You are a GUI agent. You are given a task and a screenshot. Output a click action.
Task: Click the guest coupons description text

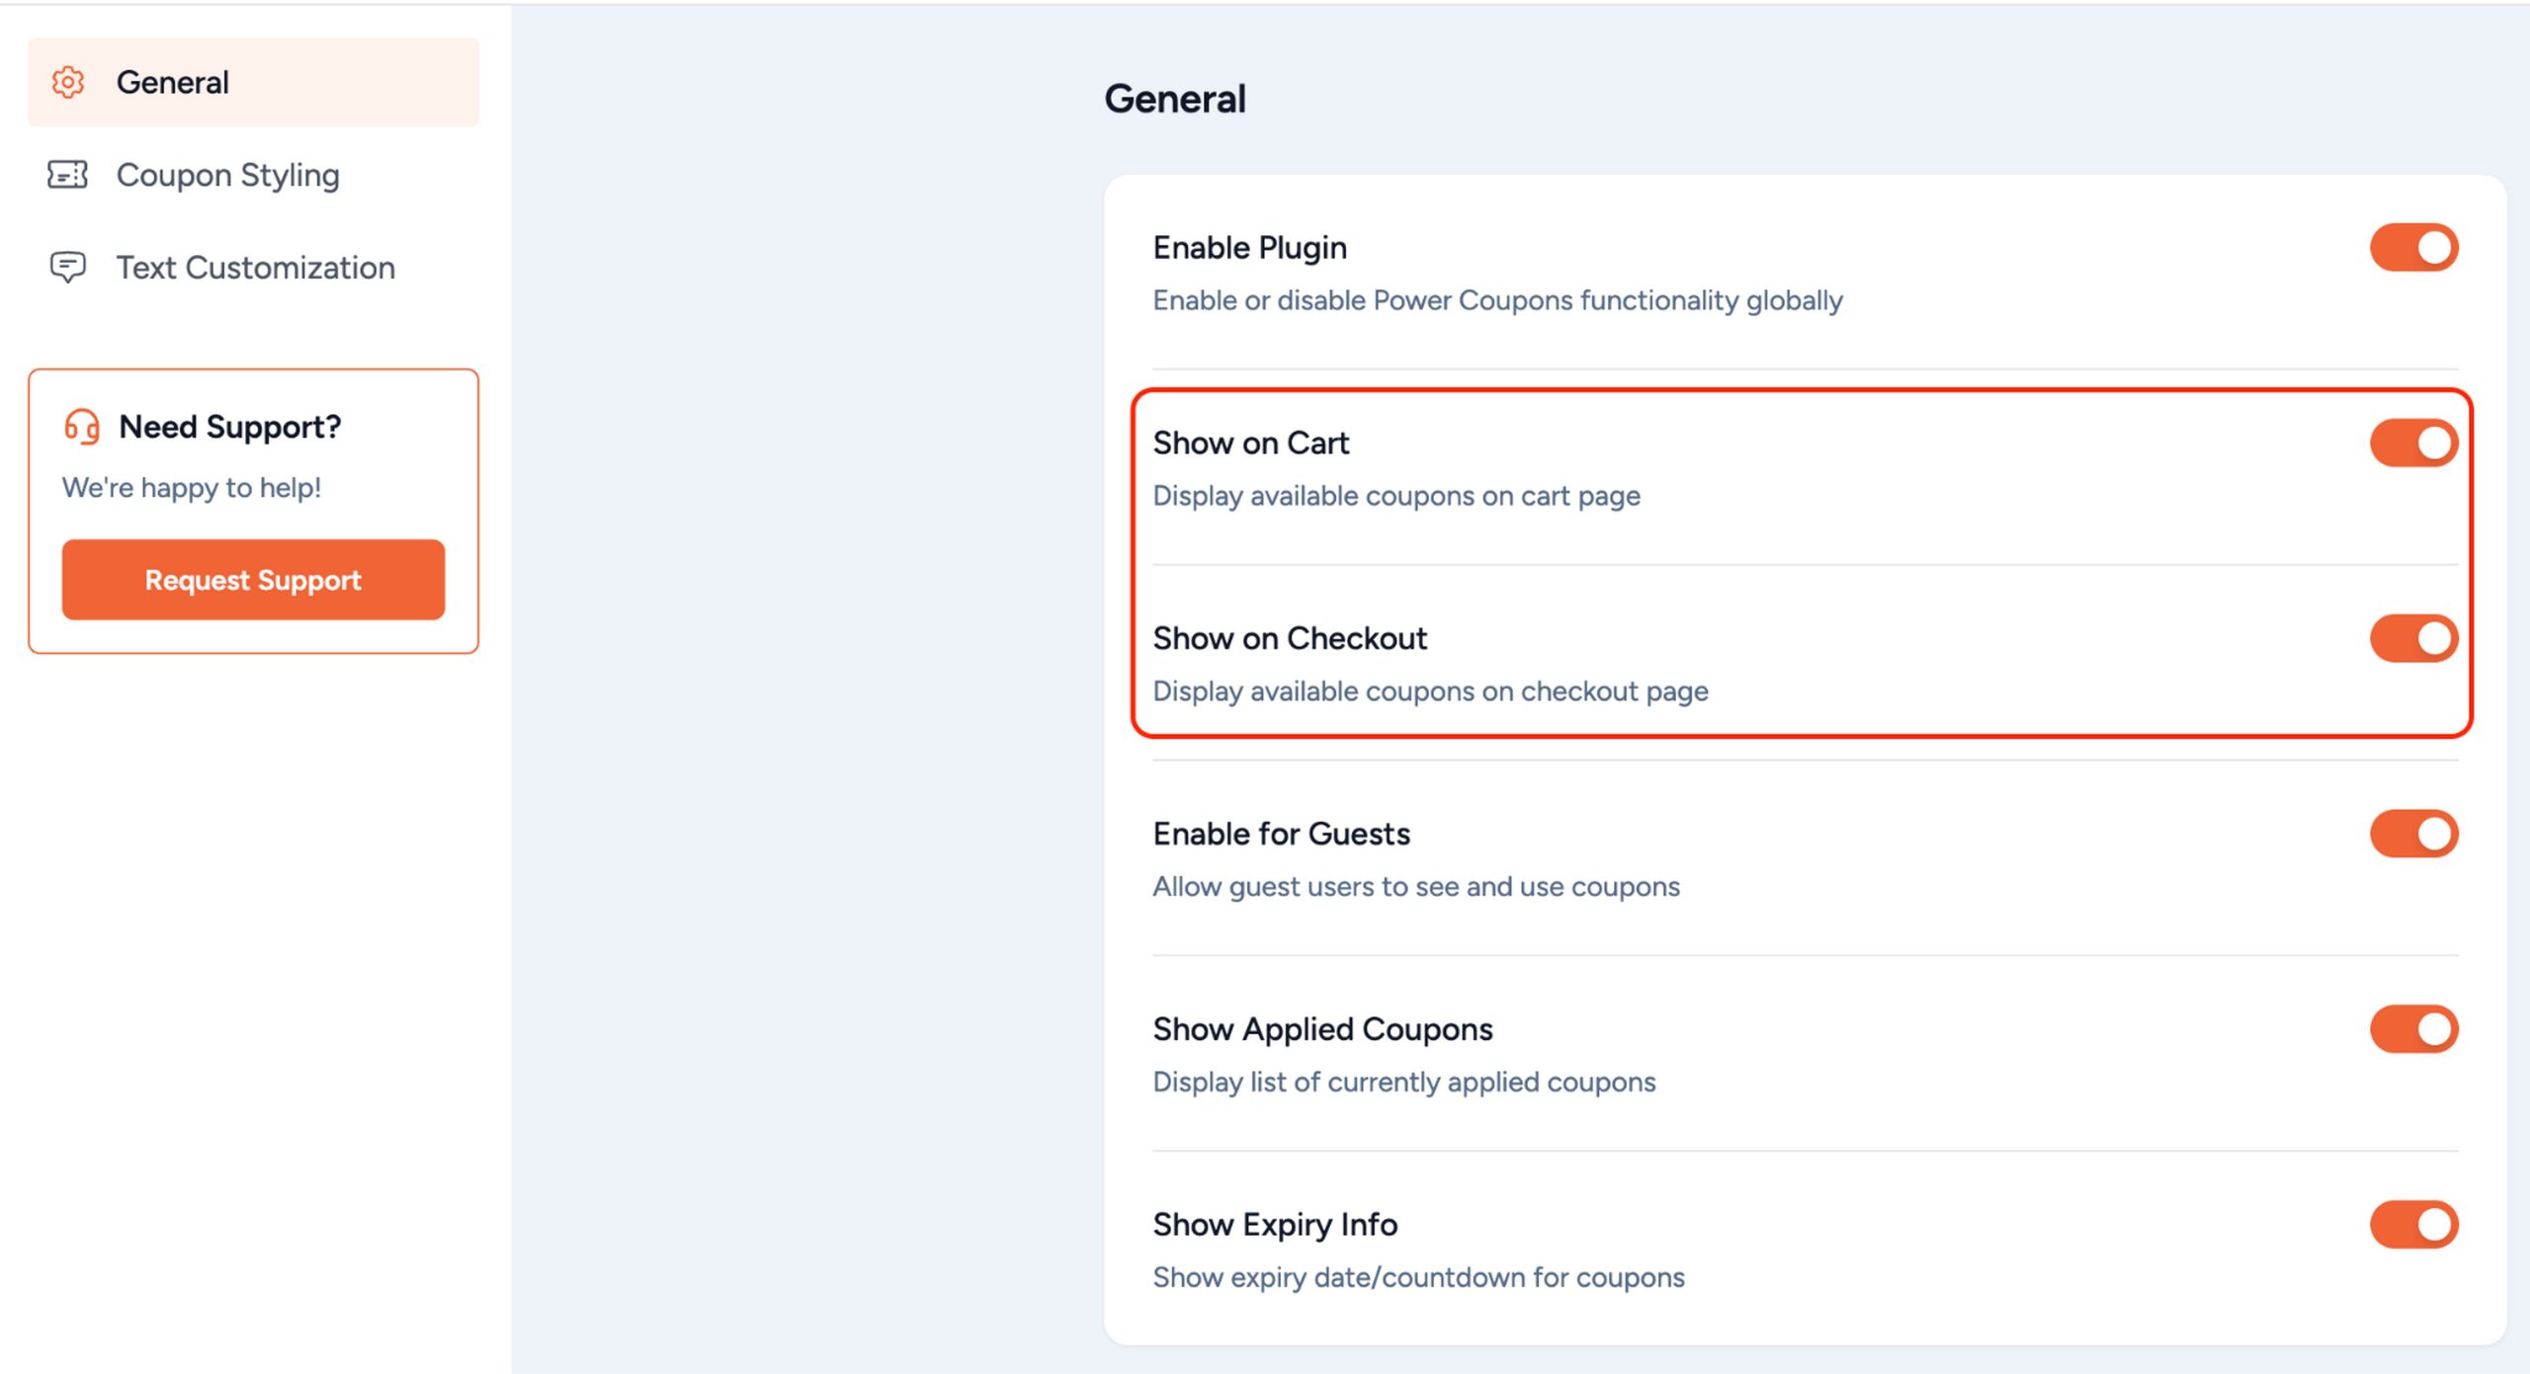coord(1416,886)
